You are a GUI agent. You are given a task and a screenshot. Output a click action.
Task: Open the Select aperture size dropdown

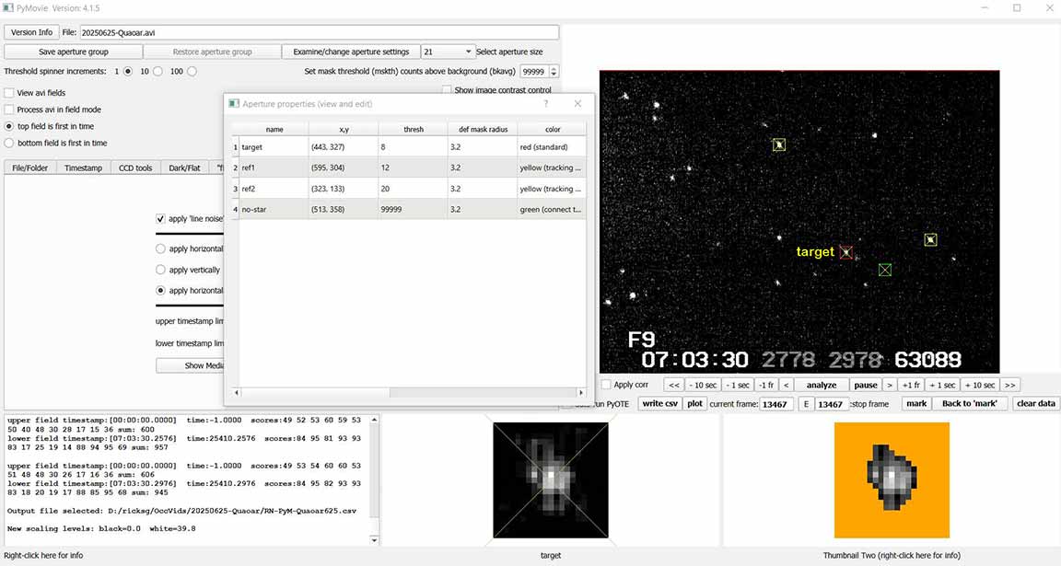[448, 52]
